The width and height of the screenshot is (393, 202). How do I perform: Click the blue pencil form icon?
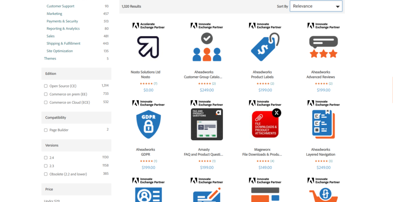click(207, 194)
